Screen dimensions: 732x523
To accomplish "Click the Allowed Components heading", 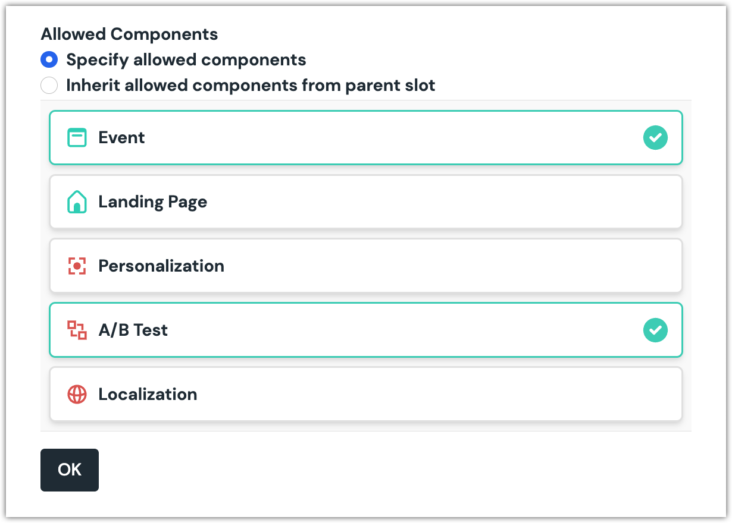I will tap(129, 34).
